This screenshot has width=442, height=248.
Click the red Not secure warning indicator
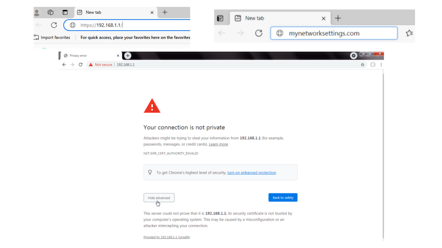point(100,65)
